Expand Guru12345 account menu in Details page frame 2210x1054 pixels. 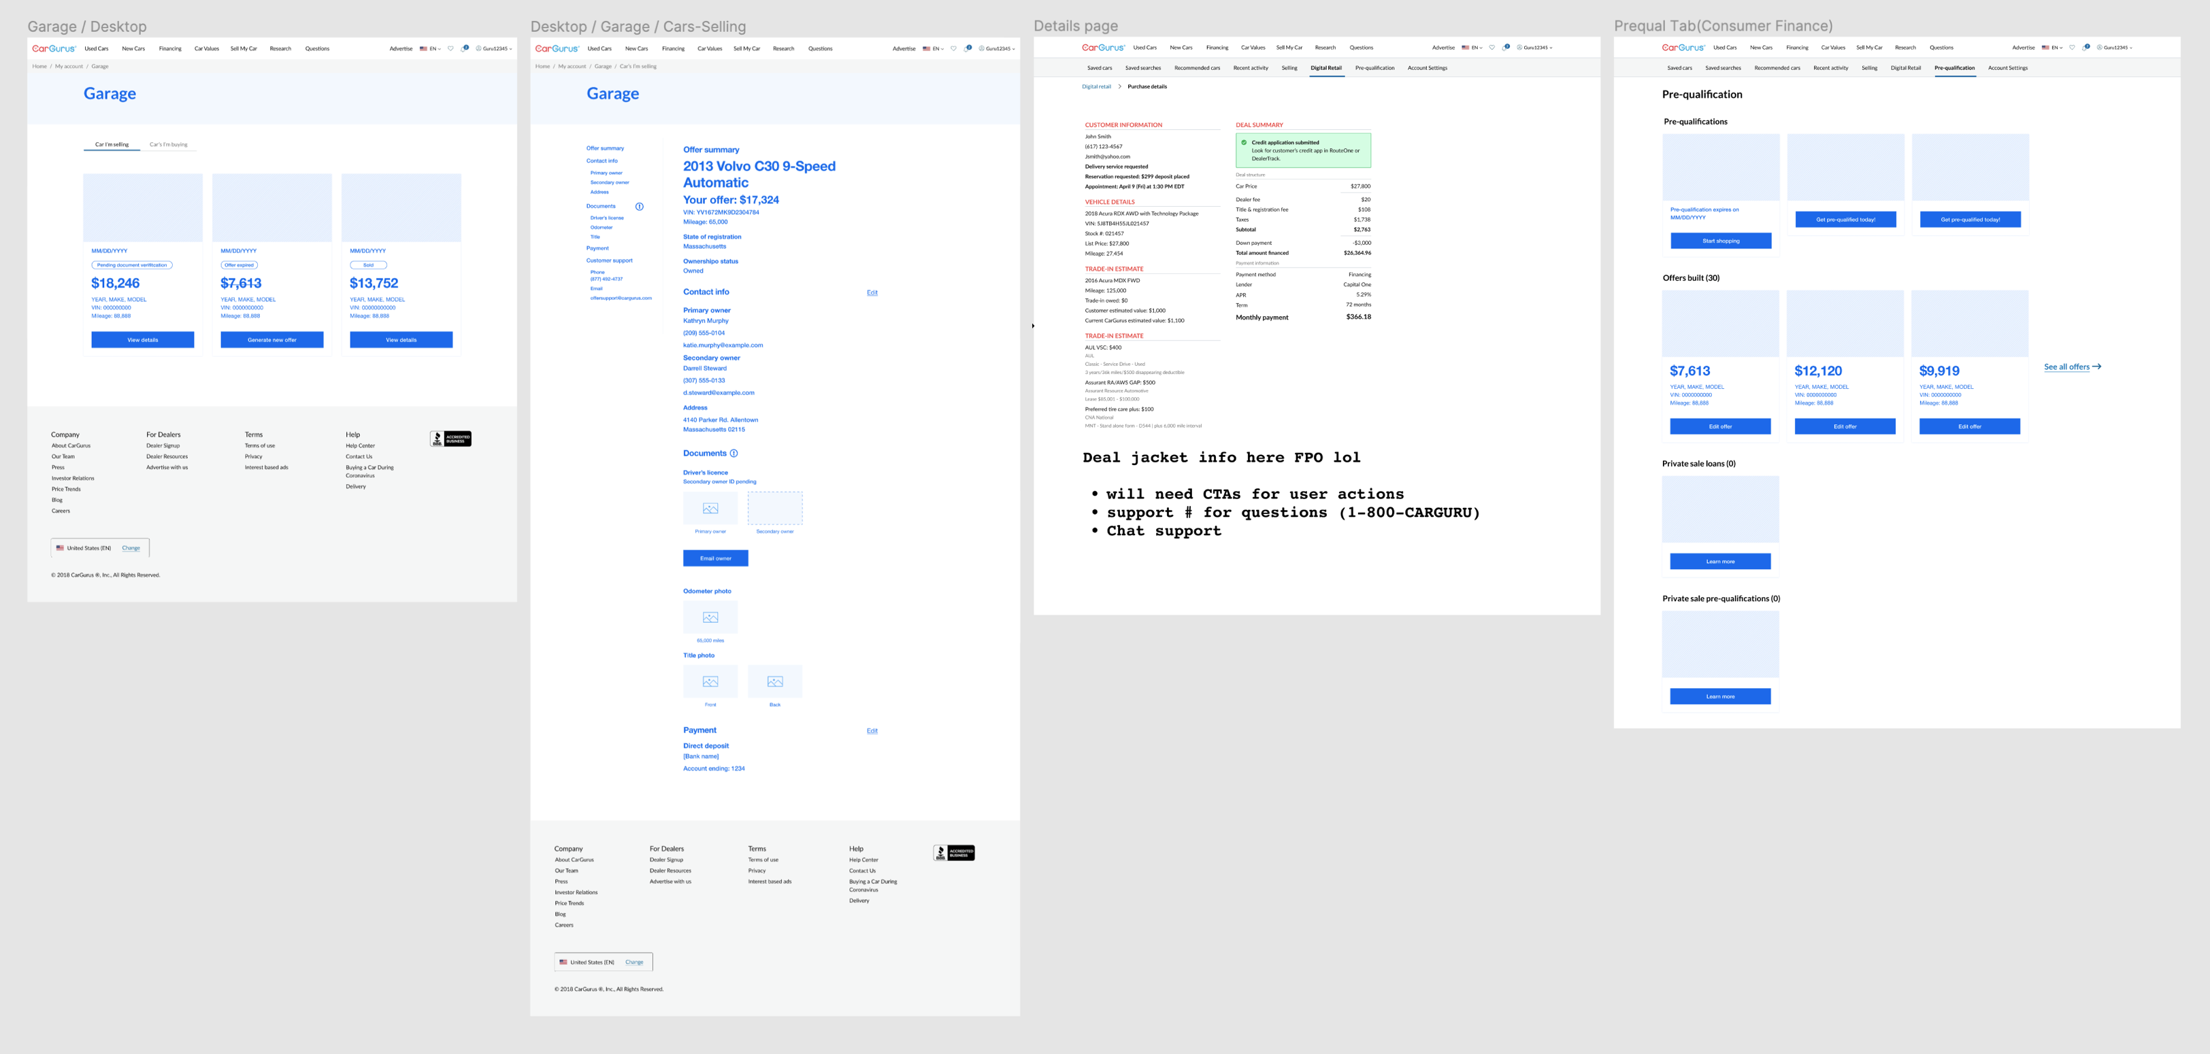[x=1535, y=48]
